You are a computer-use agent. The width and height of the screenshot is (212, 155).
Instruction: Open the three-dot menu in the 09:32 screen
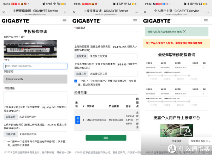(x=207, y=12)
